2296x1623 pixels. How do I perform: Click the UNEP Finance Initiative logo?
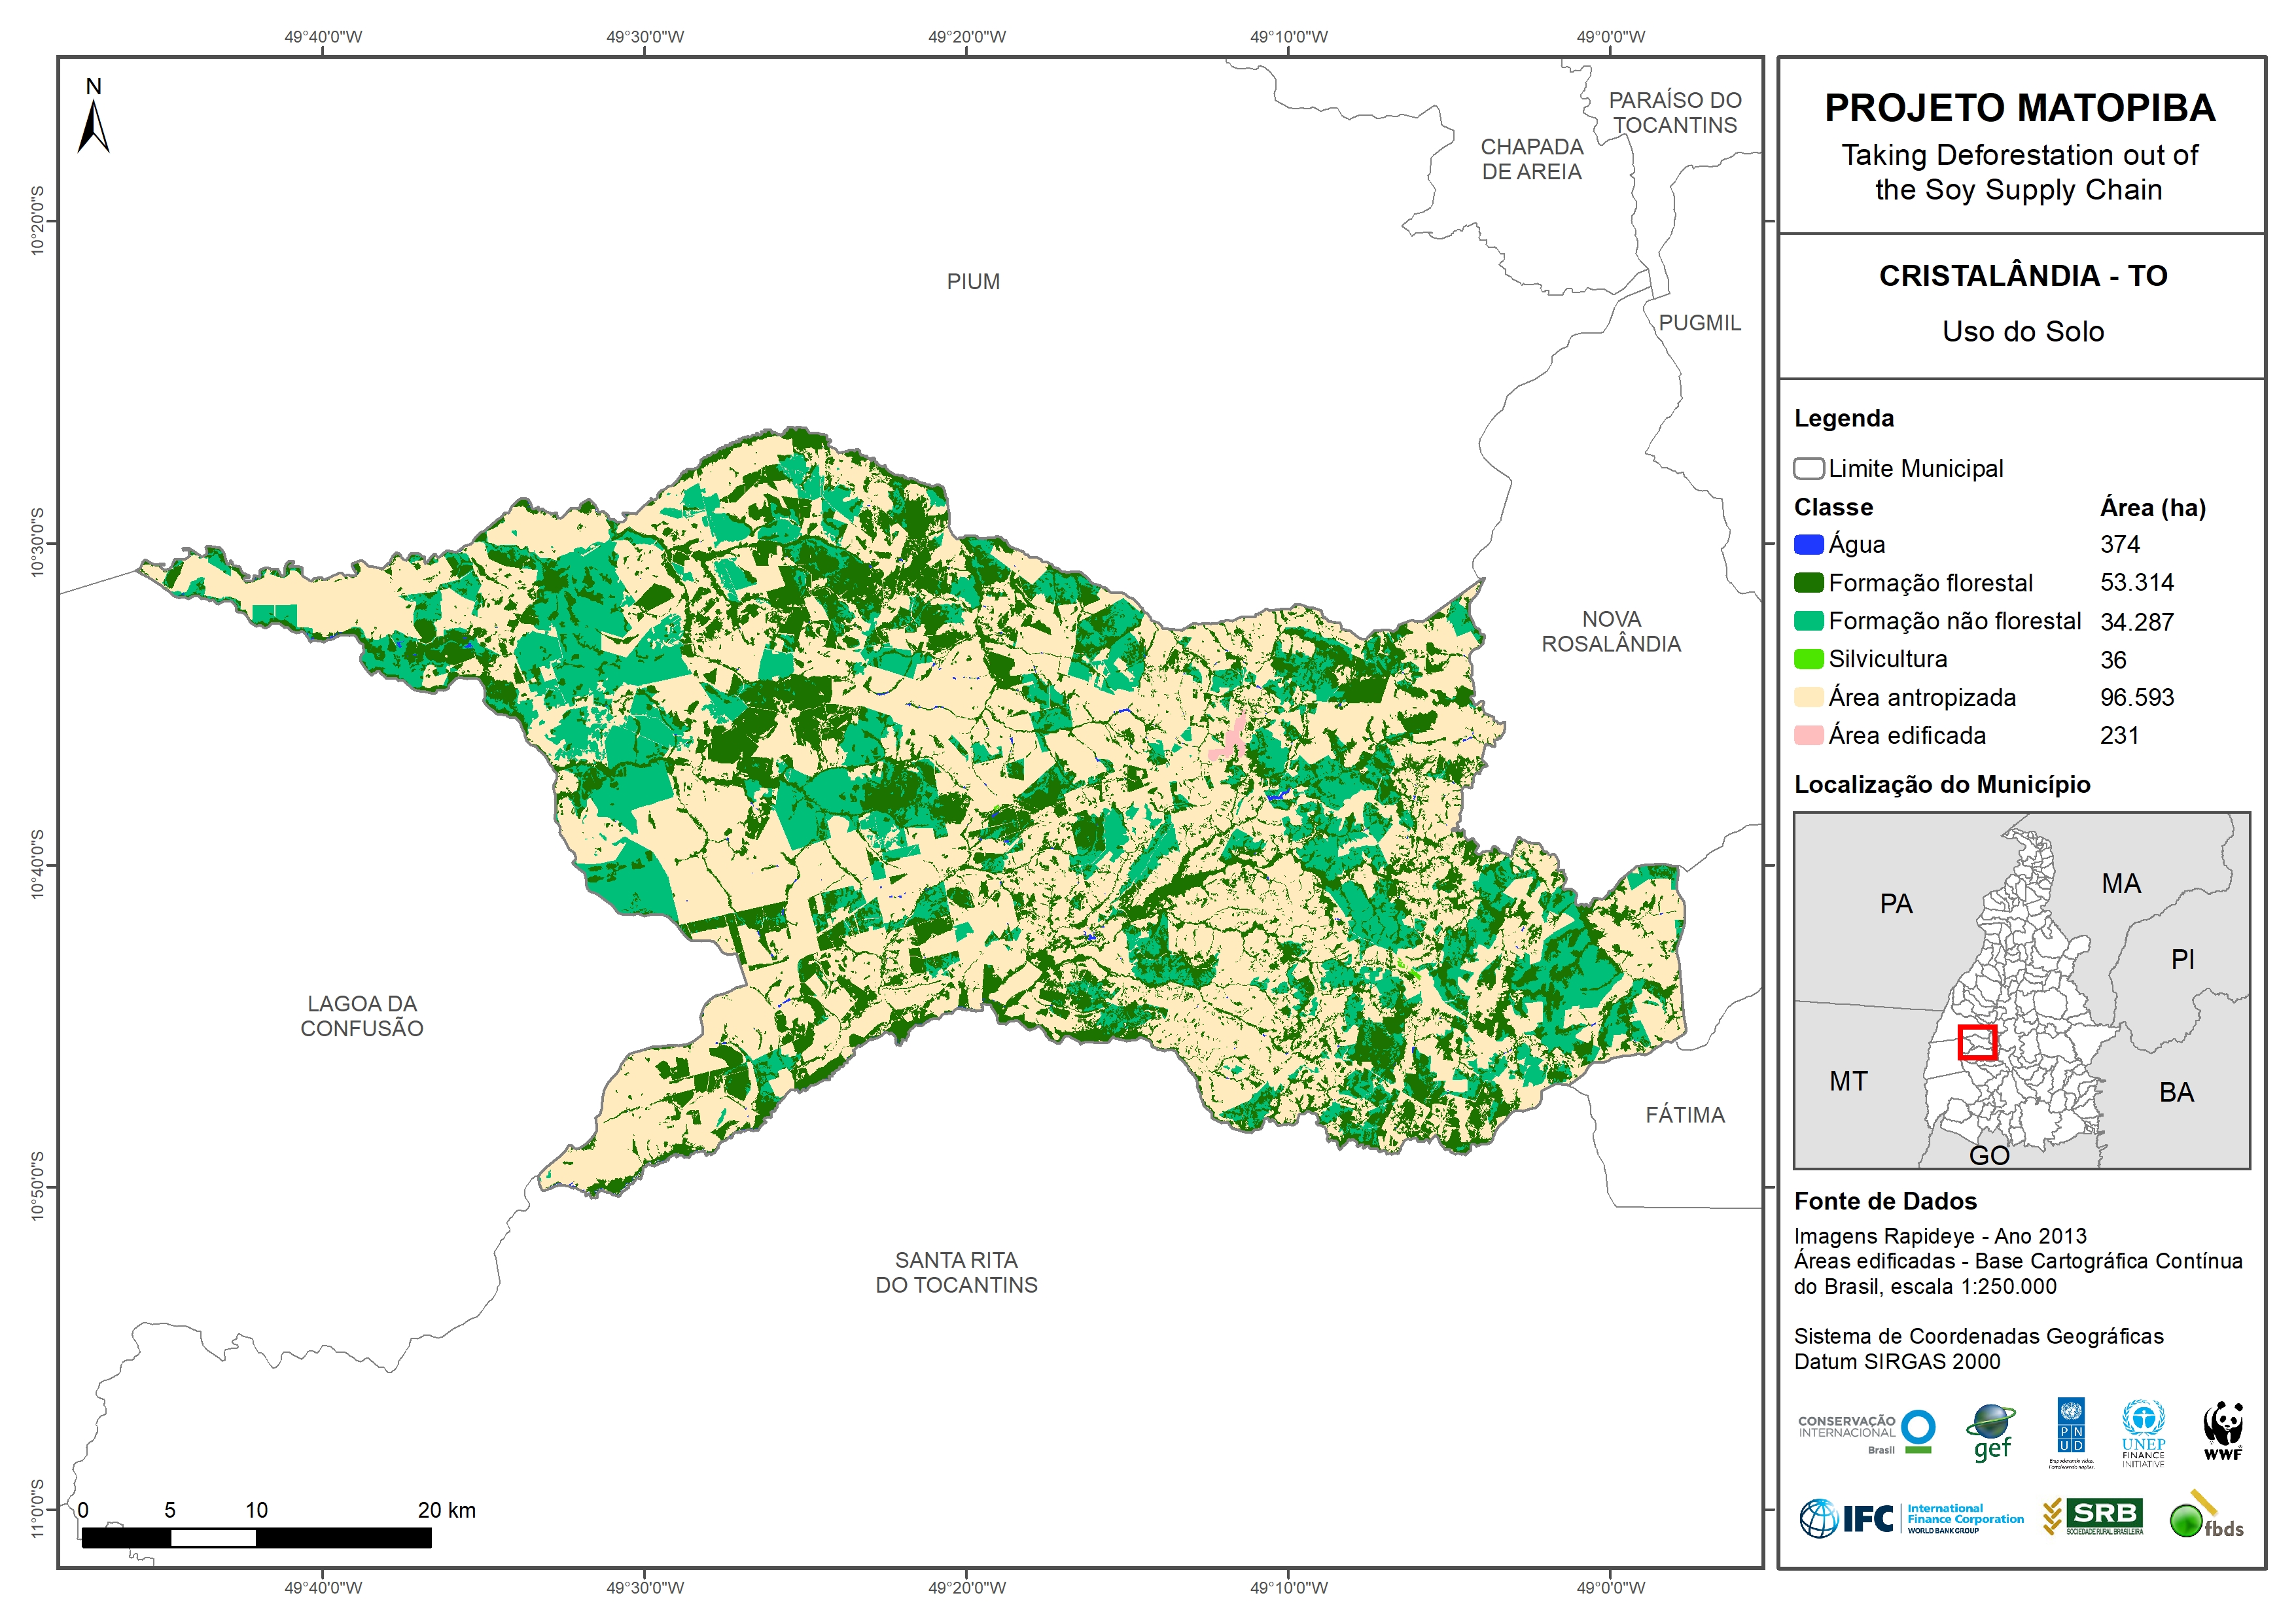[x=2143, y=1433]
